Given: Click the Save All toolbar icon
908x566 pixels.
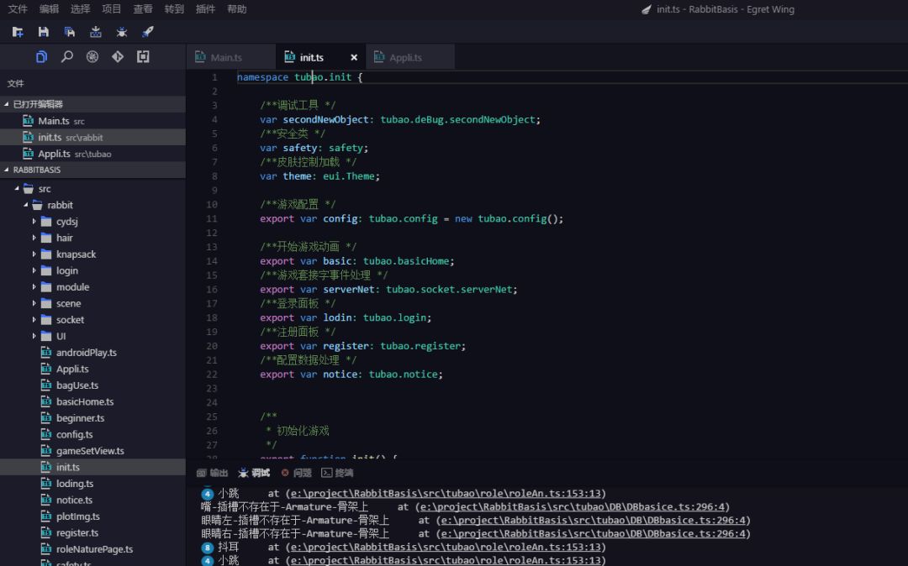Looking at the screenshot, I should click(70, 32).
